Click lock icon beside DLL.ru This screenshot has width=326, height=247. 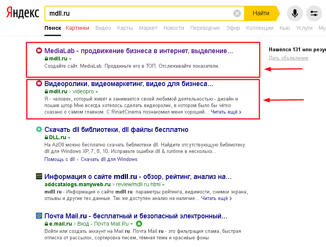click(x=46, y=137)
